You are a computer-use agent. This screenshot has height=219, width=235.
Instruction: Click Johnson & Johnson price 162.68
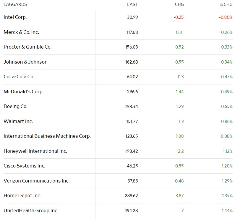coord(132,62)
